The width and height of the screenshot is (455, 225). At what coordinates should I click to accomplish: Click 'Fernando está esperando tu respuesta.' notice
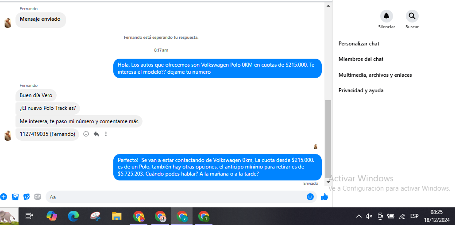[x=161, y=37]
